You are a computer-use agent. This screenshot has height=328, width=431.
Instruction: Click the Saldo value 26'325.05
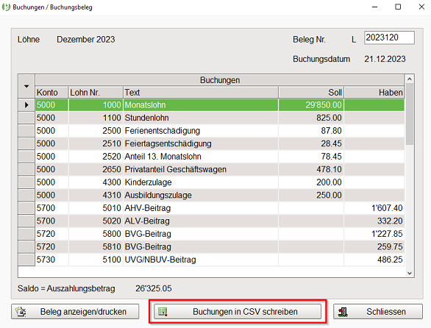[x=154, y=288]
